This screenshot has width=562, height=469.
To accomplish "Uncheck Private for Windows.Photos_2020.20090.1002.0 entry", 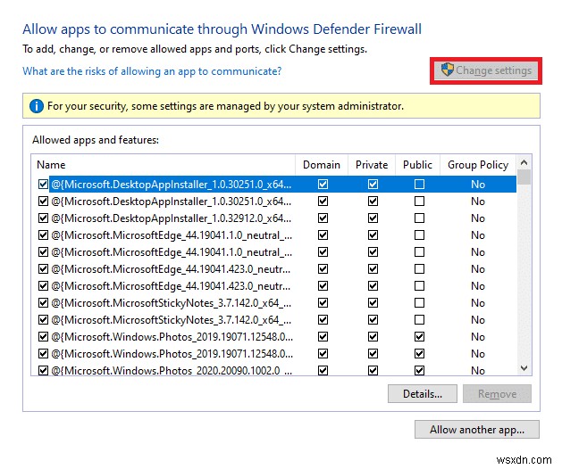I will (373, 371).
